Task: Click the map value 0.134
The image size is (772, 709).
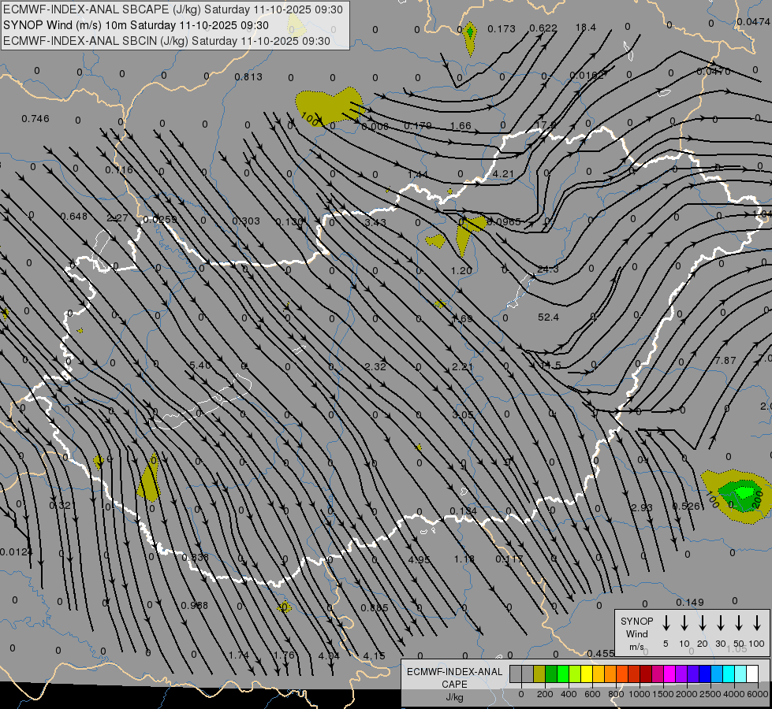Action: (464, 511)
